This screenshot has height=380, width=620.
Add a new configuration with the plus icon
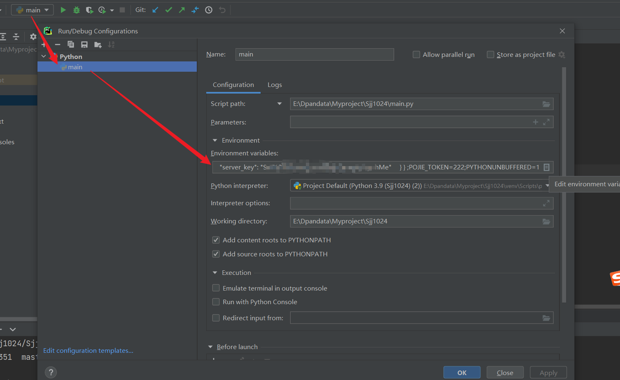[x=44, y=44]
